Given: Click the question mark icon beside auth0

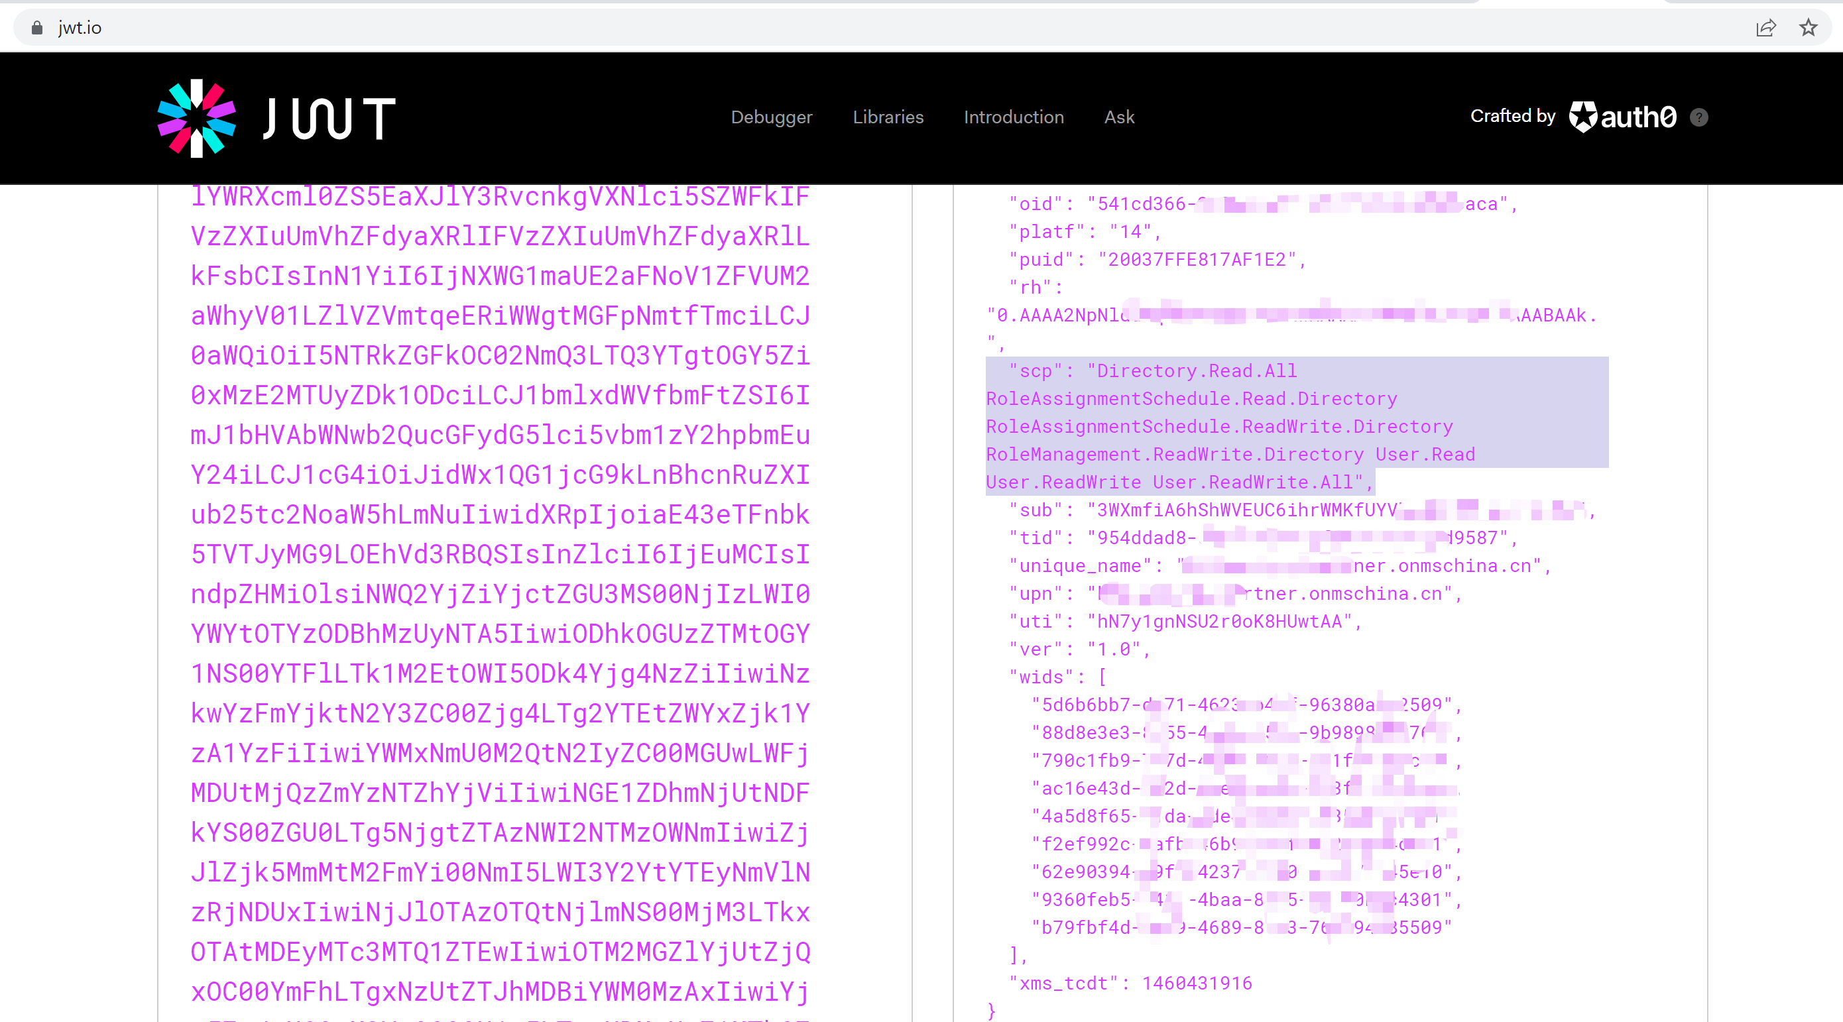Looking at the screenshot, I should pyautogui.click(x=1699, y=117).
